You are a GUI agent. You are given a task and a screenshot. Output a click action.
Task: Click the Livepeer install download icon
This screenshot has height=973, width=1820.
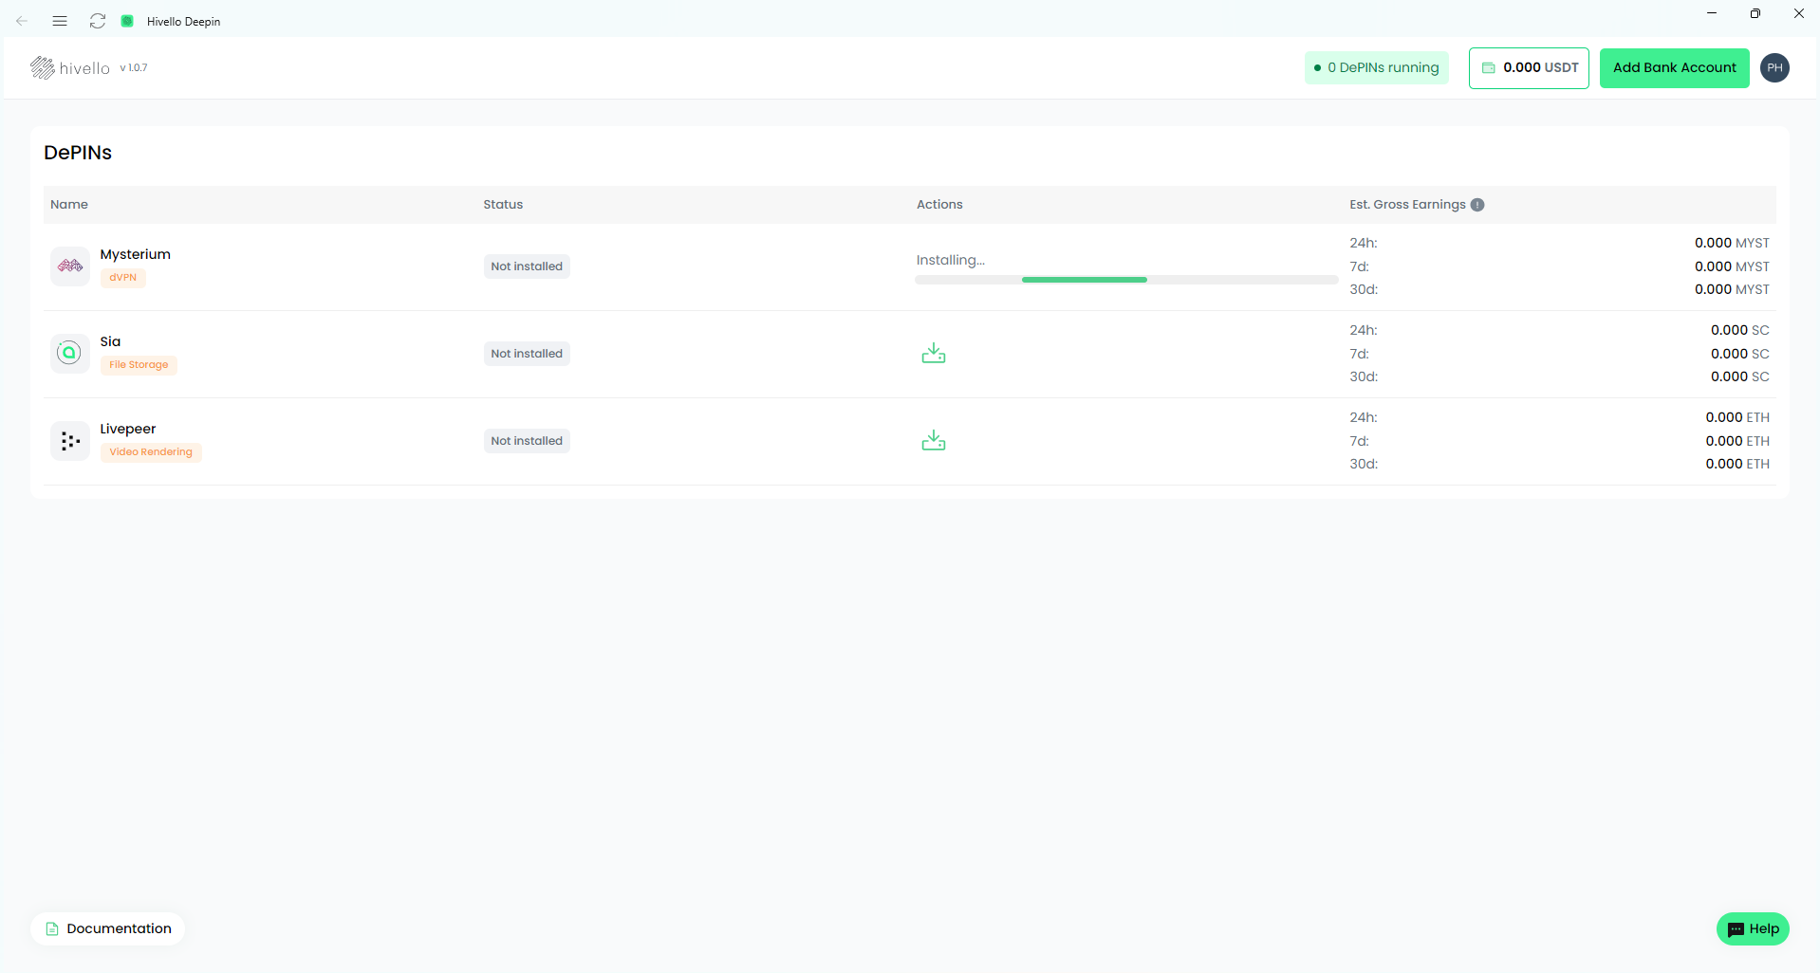pos(933,441)
